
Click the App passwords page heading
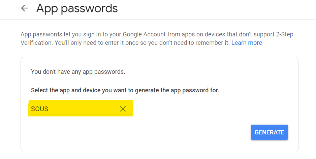[77, 8]
